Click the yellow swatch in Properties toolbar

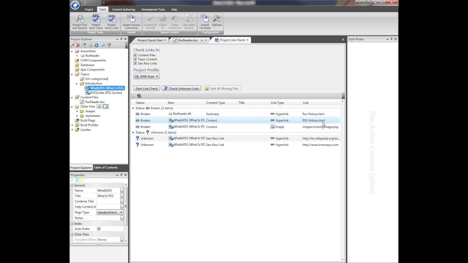point(82,180)
